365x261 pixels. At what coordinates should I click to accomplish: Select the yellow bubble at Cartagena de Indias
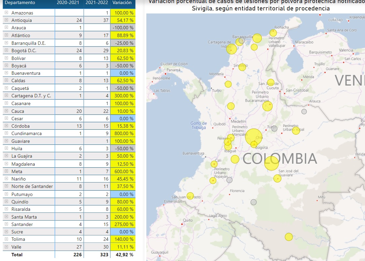pyautogui.click(x=231, y=49)
